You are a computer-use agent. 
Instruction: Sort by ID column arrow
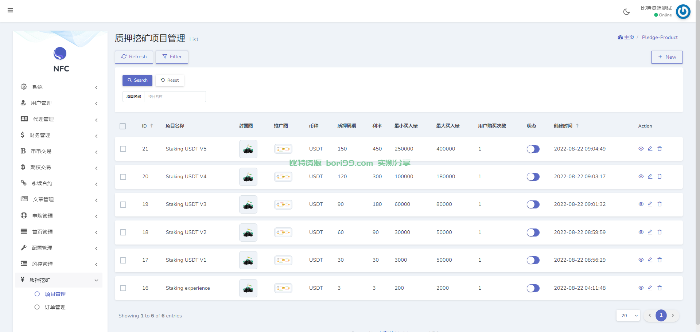152,126
